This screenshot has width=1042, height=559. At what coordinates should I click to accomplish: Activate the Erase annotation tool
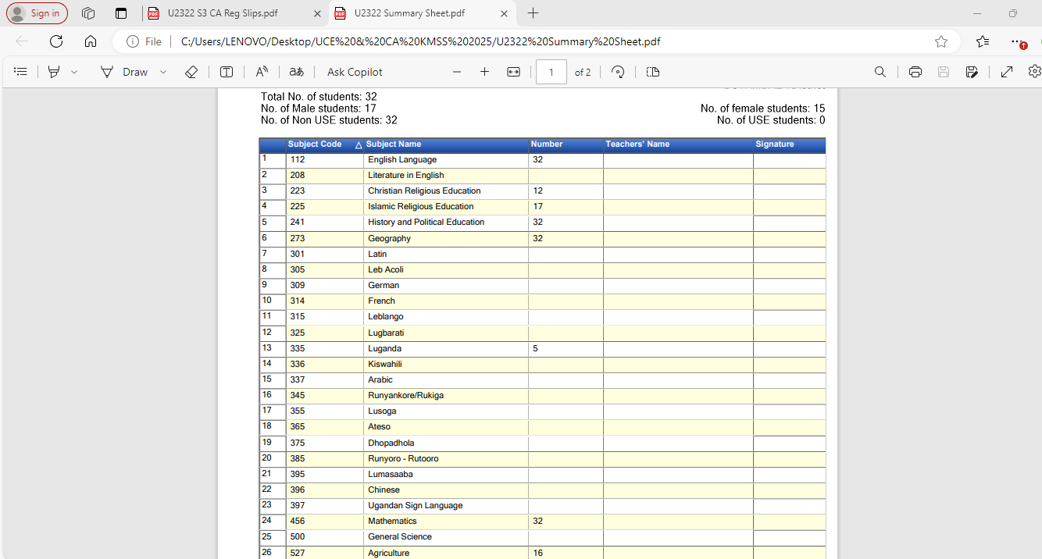tap(191, 72)
